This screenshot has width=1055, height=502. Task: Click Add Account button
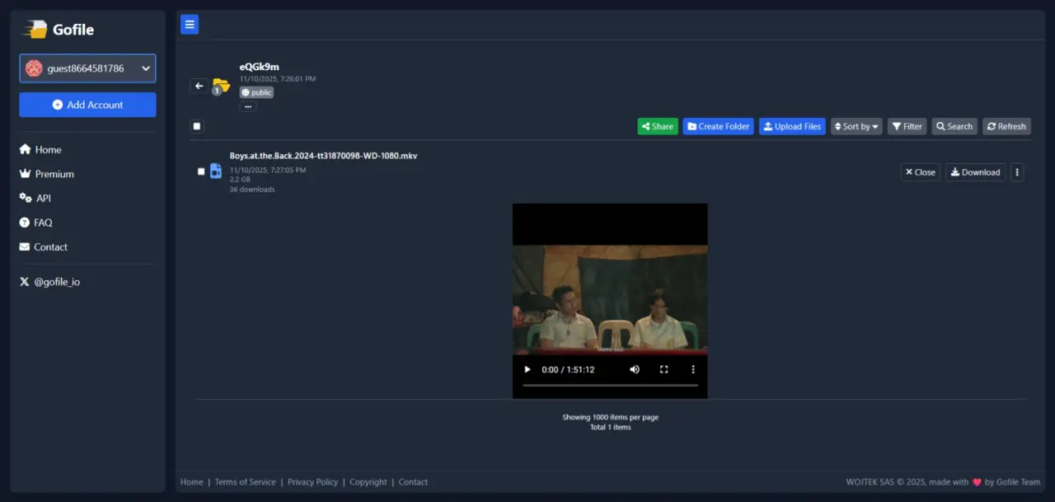87,105
